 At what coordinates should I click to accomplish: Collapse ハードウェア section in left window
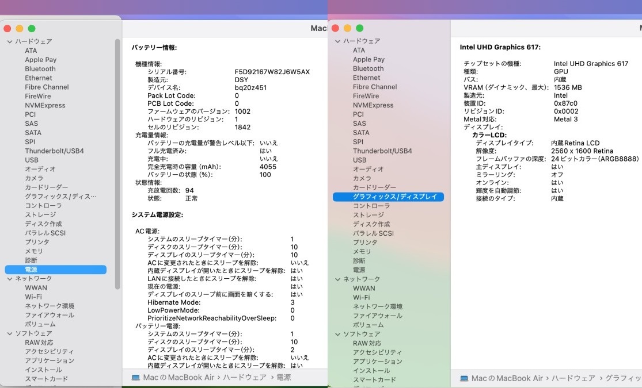click(9, 42)
